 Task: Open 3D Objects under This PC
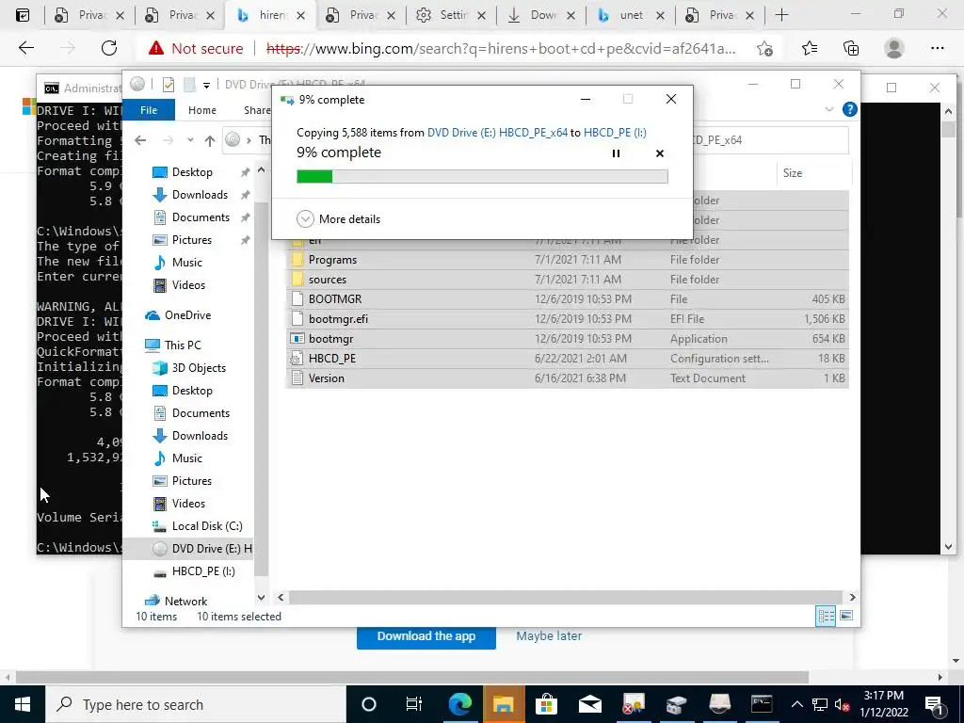[x=199, y=368]
